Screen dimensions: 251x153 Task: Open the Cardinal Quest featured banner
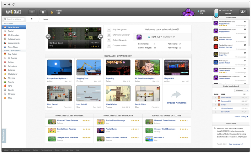pyautogui.click(x=75, y=38)
